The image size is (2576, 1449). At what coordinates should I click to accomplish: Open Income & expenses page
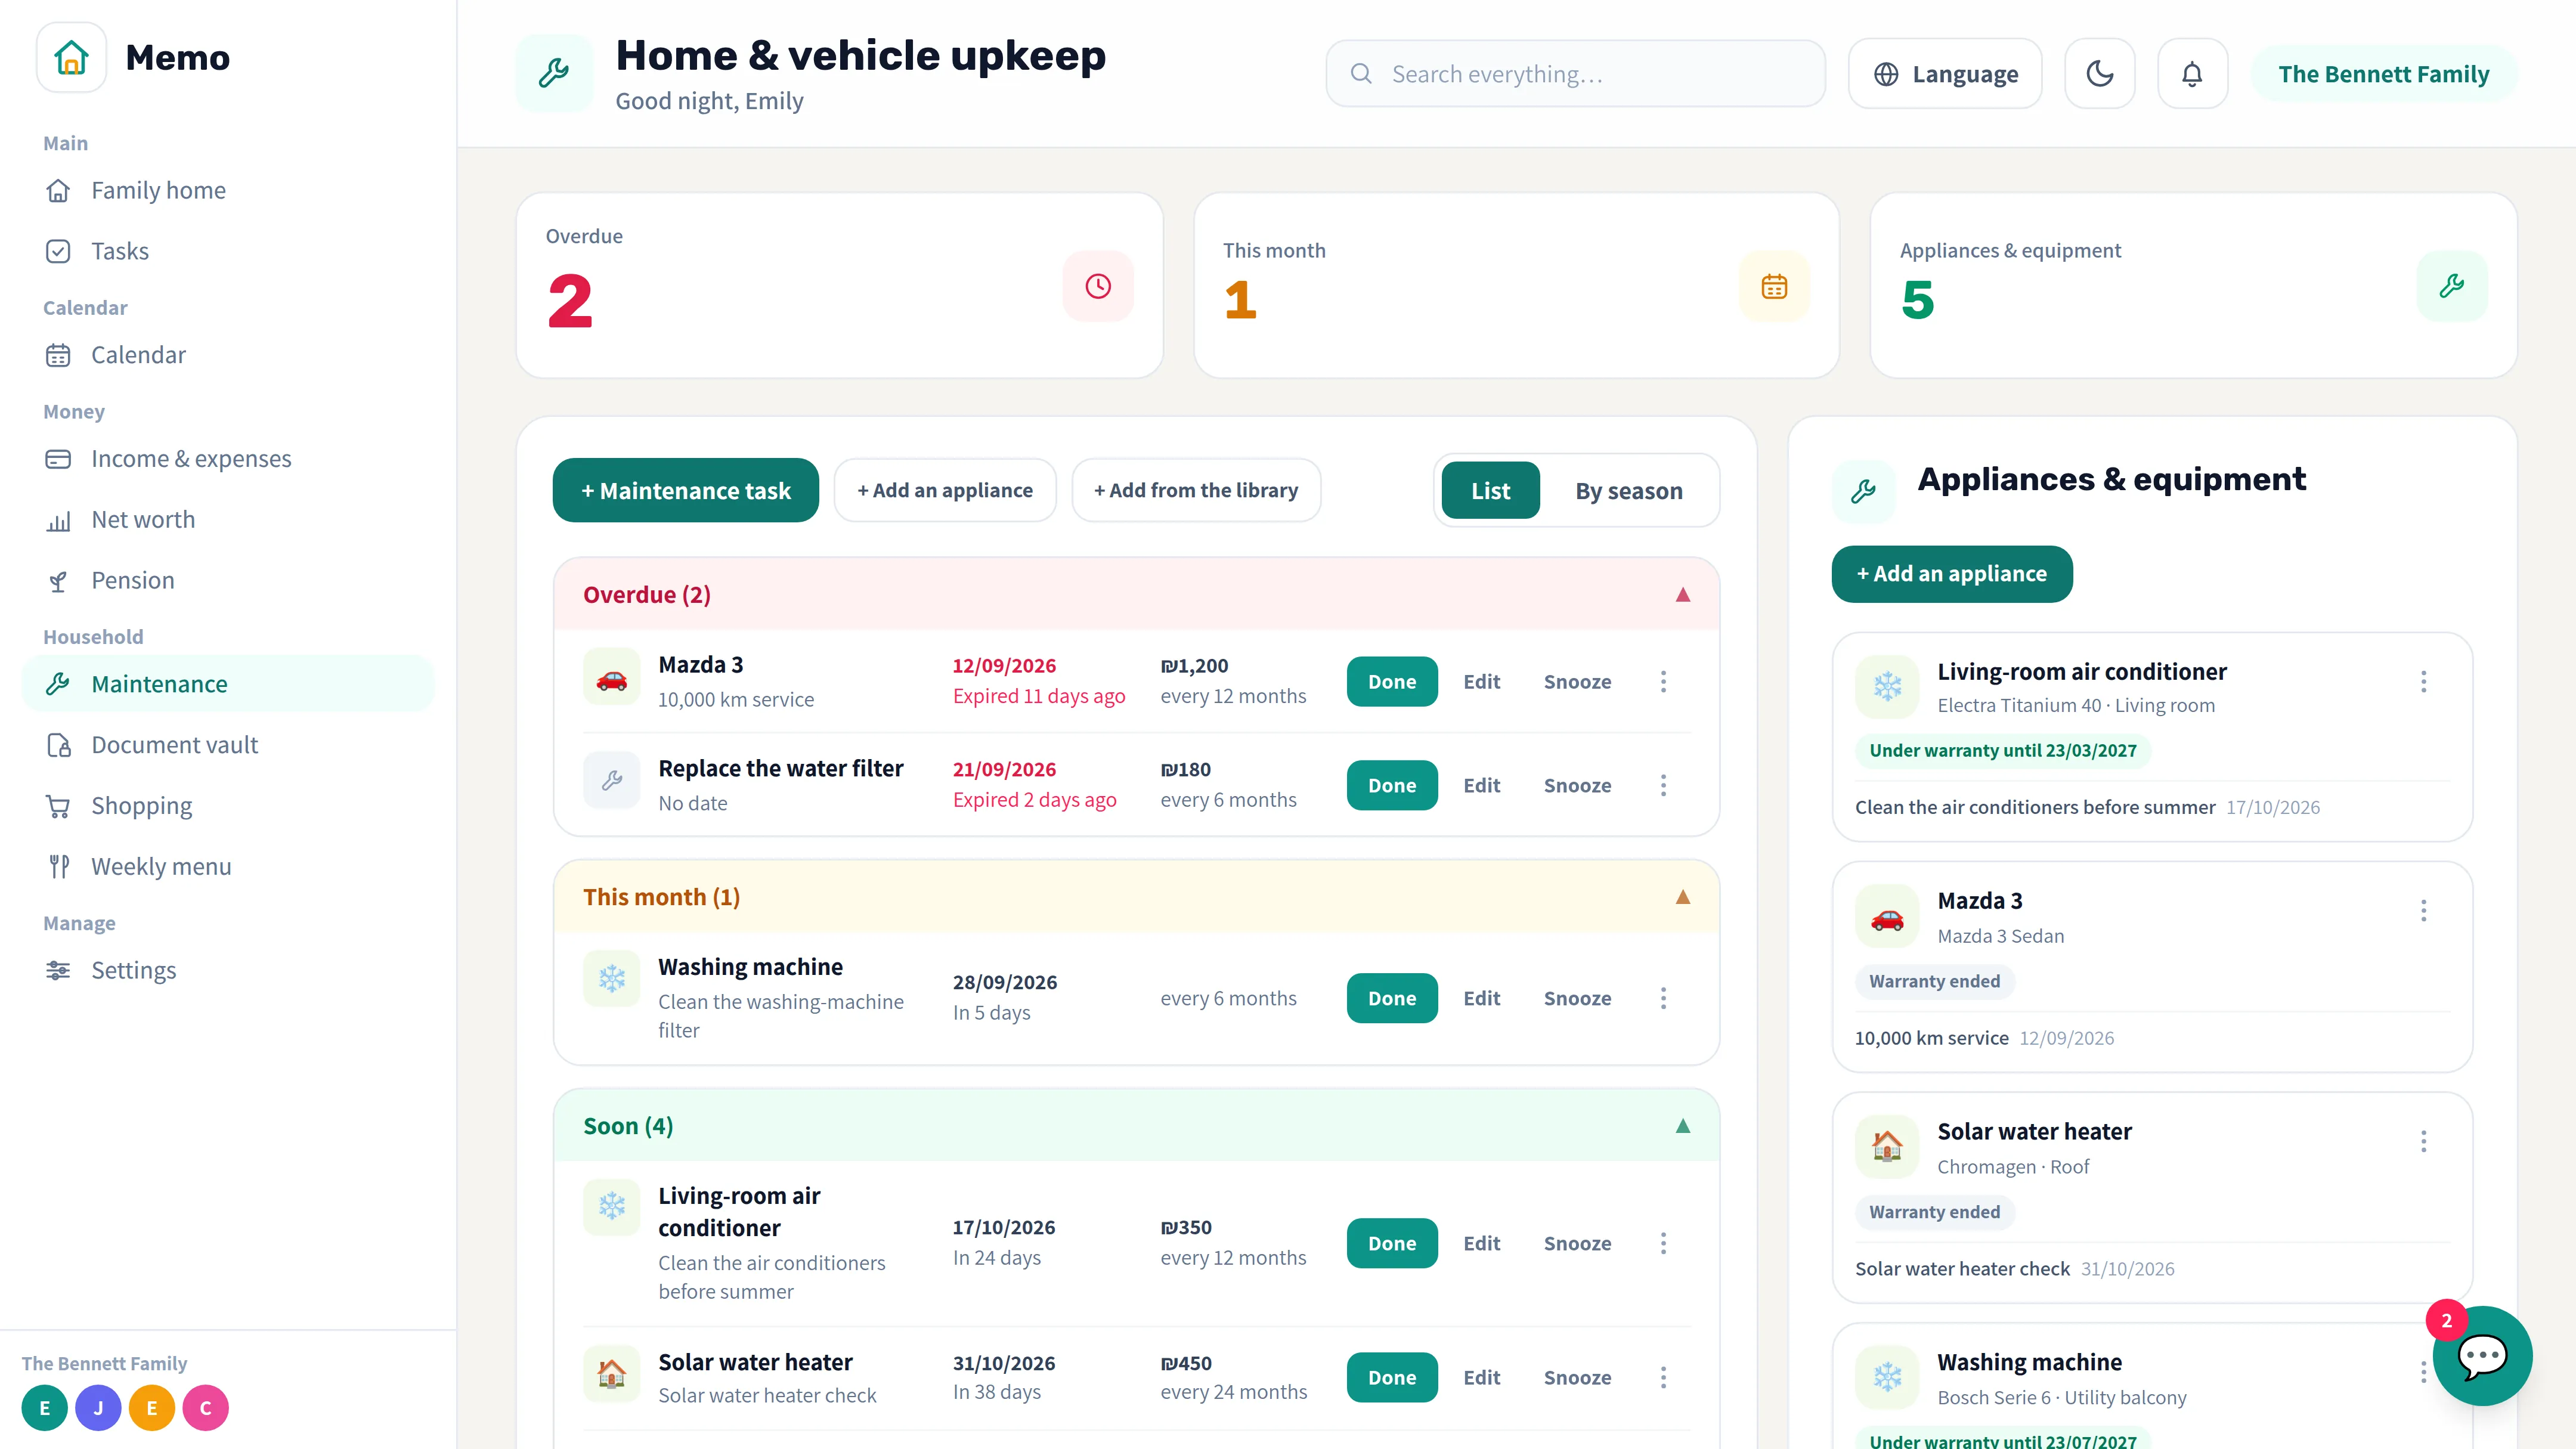tap(228, 459)
